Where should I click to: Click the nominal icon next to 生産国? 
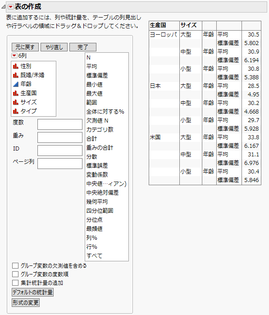[x=16, y=93]
